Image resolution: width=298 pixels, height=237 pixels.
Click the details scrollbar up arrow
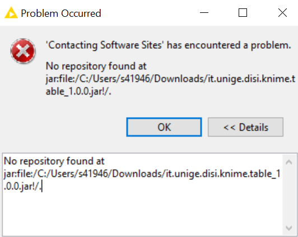pos(289,162)
